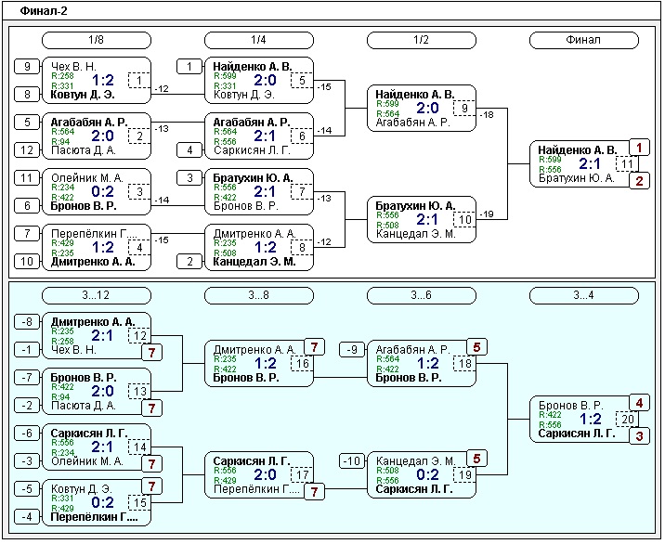665x544 pixels.
Task: Click the Финал-2 title
Action: click(x=44, y=10)
